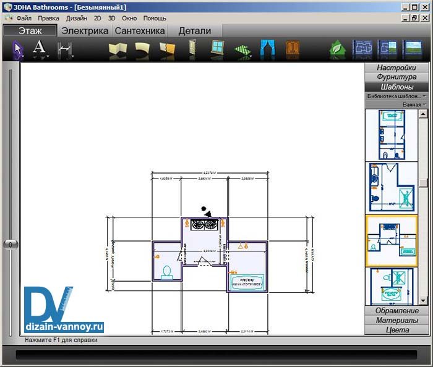Click the window tool icon
Viewport: 433px width, 367px height.
217,48
